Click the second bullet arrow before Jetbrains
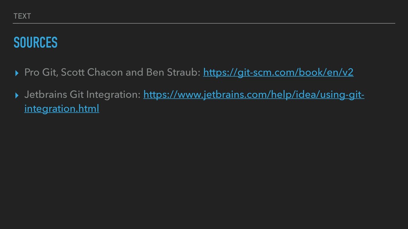Viewport: 408px width, 229px height. click(x=16, y=96)
